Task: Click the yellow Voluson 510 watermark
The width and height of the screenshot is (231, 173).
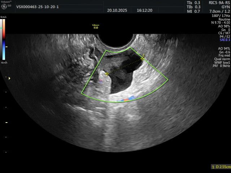Action: (x=96, y=26)
